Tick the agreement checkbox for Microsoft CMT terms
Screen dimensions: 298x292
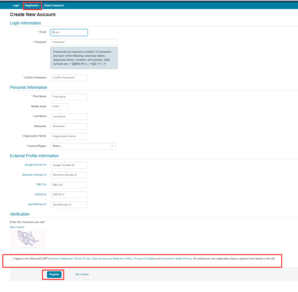pyautogui.click(x=11, y=259)
